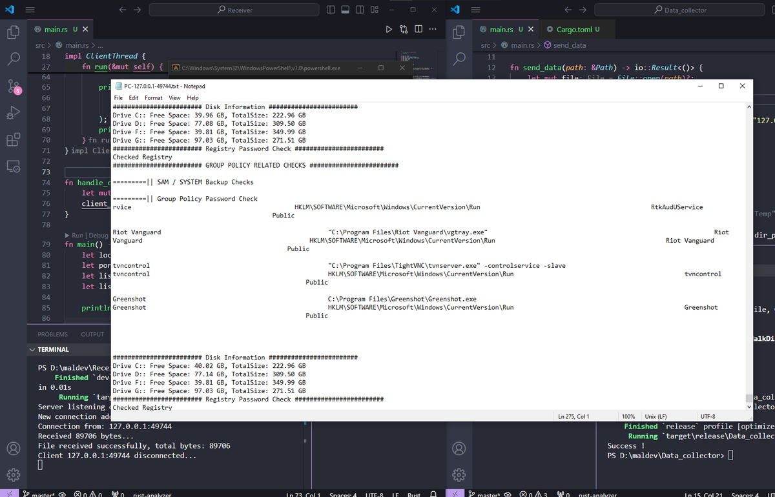This screenshot has height=497, width=775.
Task: Toggle bottom panel in Receiver window
Action: point(346,10)
